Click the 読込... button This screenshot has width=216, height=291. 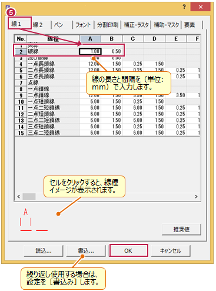44,251
